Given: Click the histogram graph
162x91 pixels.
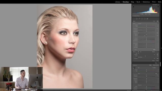Looking at the screenshot, I should point(146,10).
